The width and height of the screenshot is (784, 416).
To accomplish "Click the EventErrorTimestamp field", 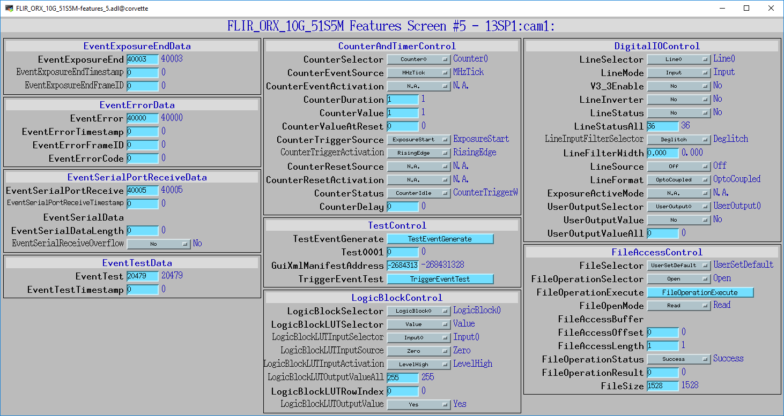I will point(143,132).
